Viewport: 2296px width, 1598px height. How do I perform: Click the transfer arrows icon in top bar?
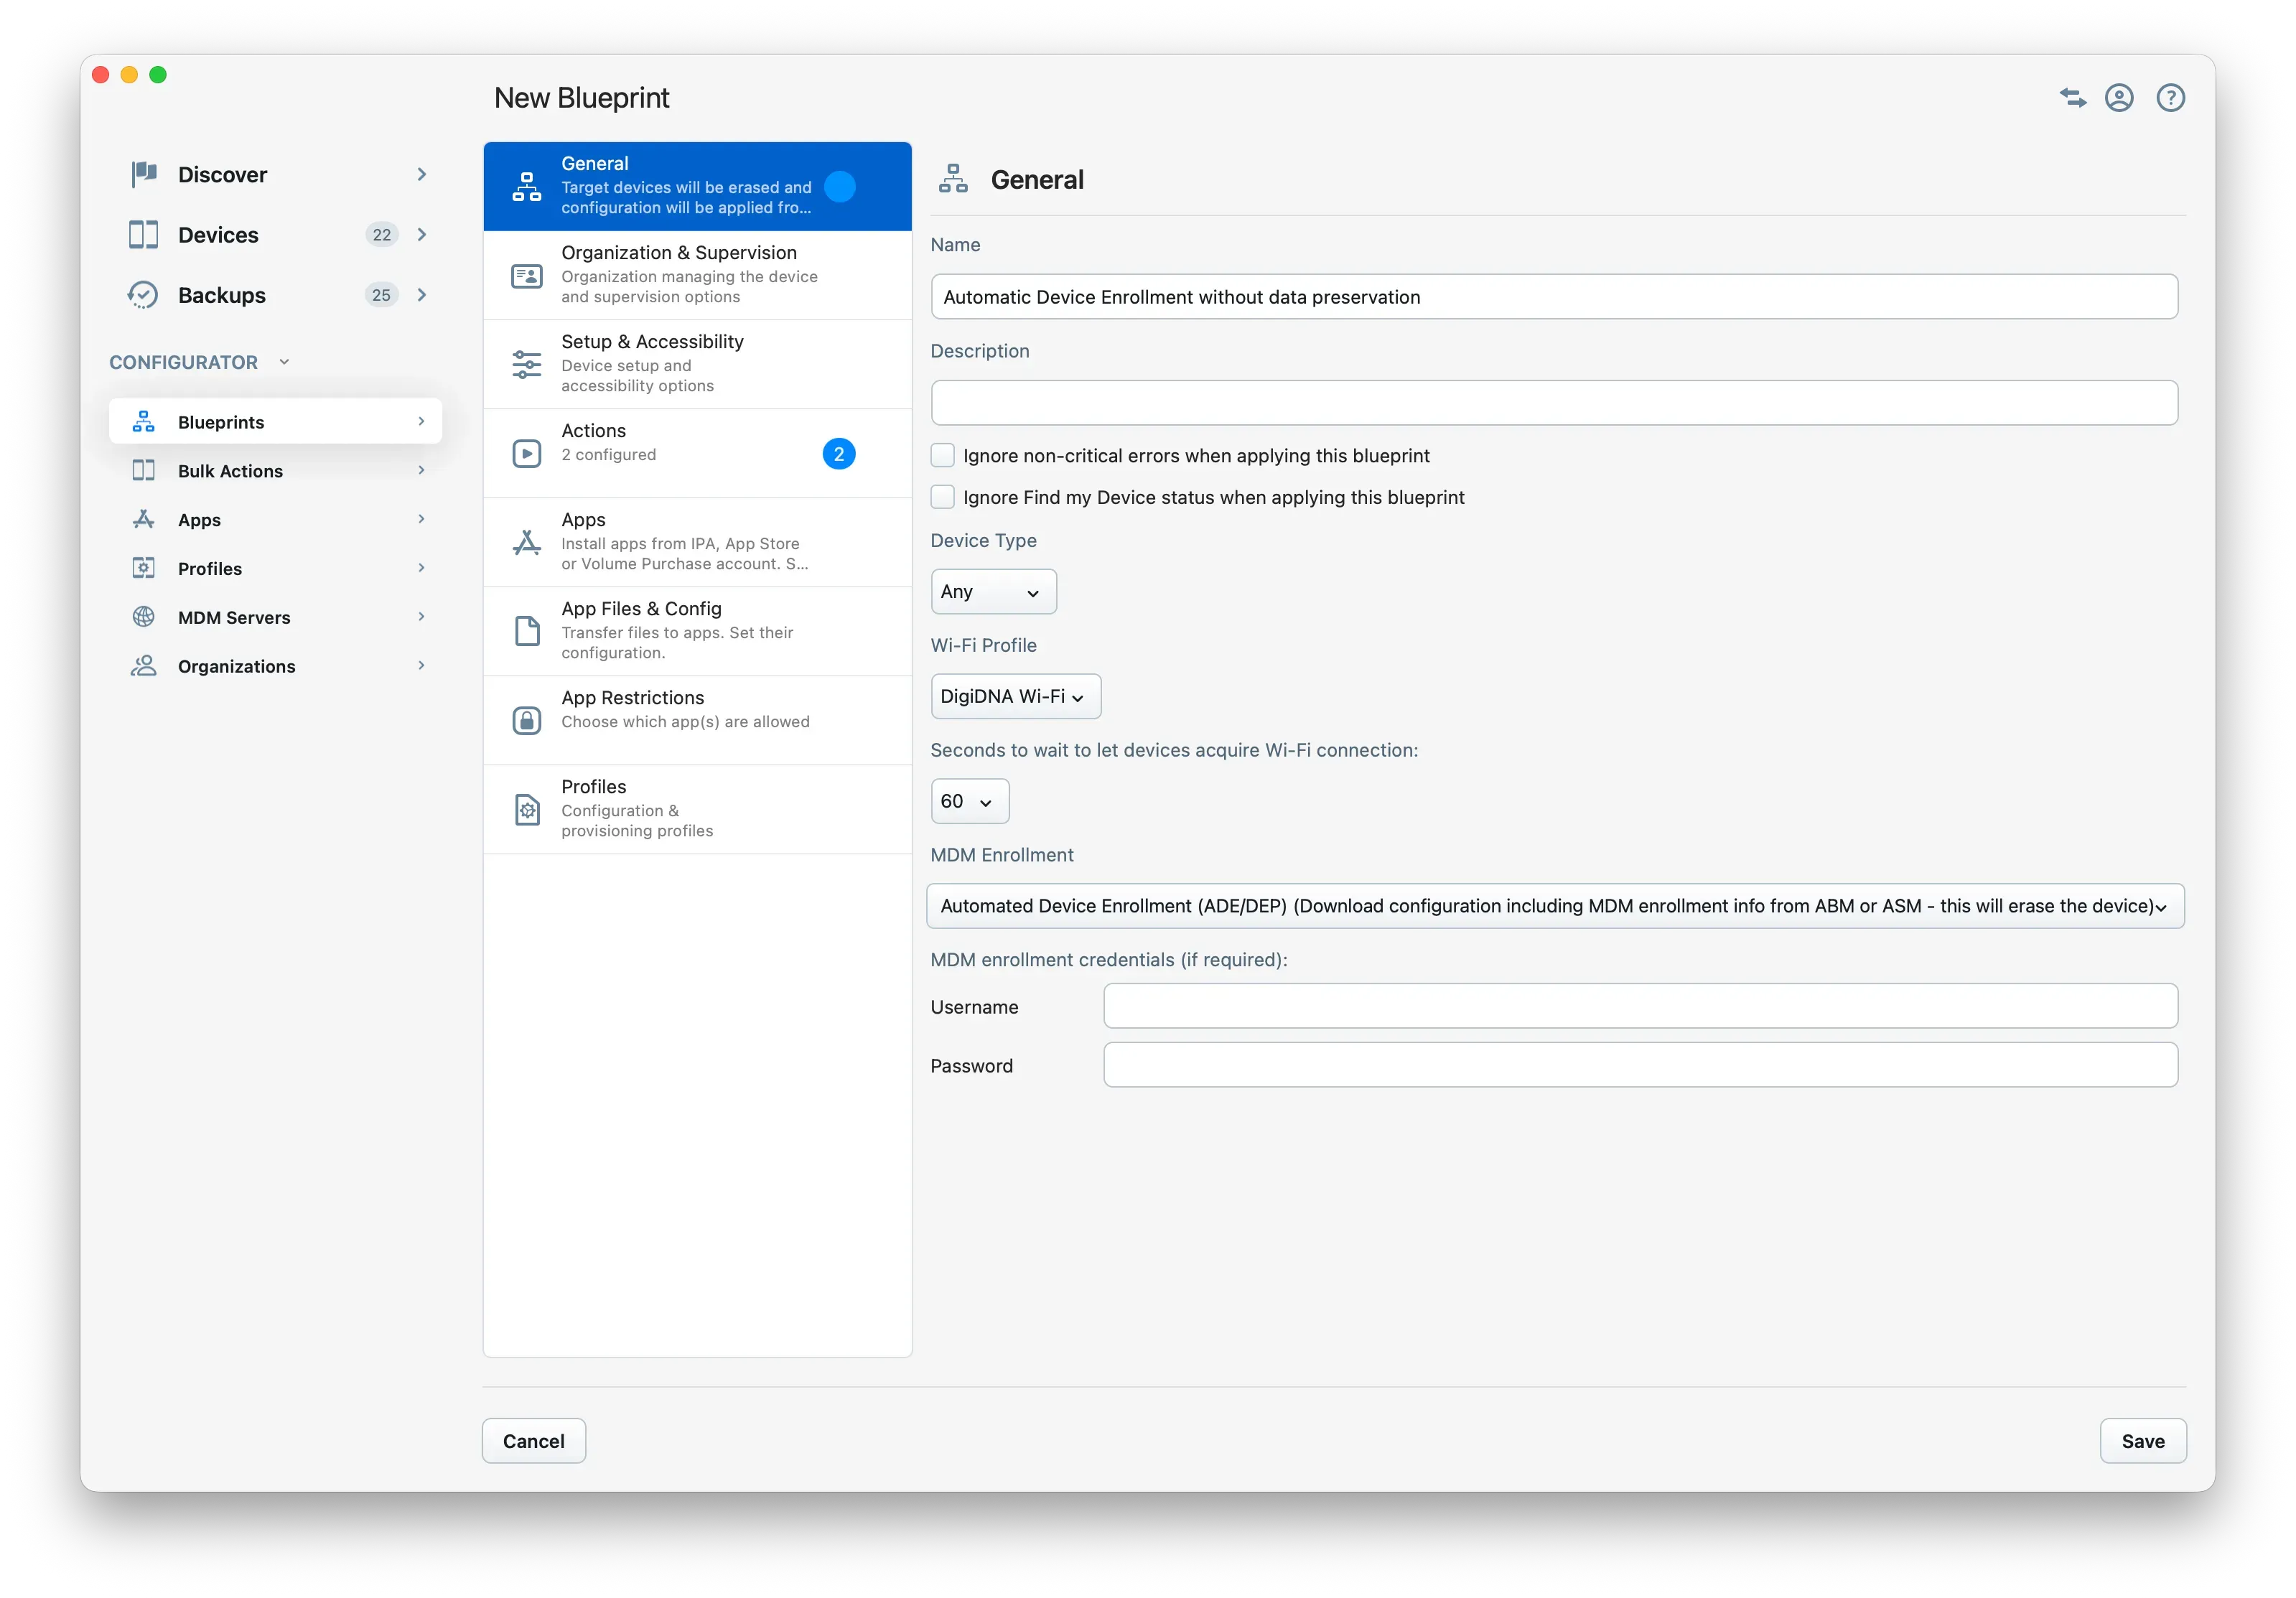pos(2072,97)
